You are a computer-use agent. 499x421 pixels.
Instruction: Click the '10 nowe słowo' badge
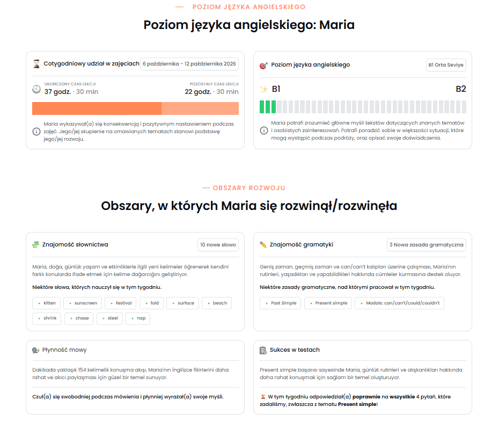click(x=218, y=245)
